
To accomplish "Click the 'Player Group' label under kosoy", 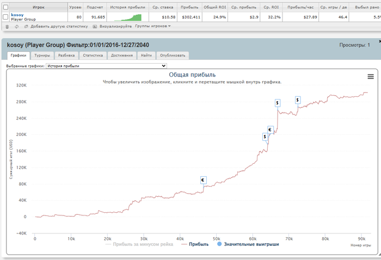I will click(x=23, y=20).
